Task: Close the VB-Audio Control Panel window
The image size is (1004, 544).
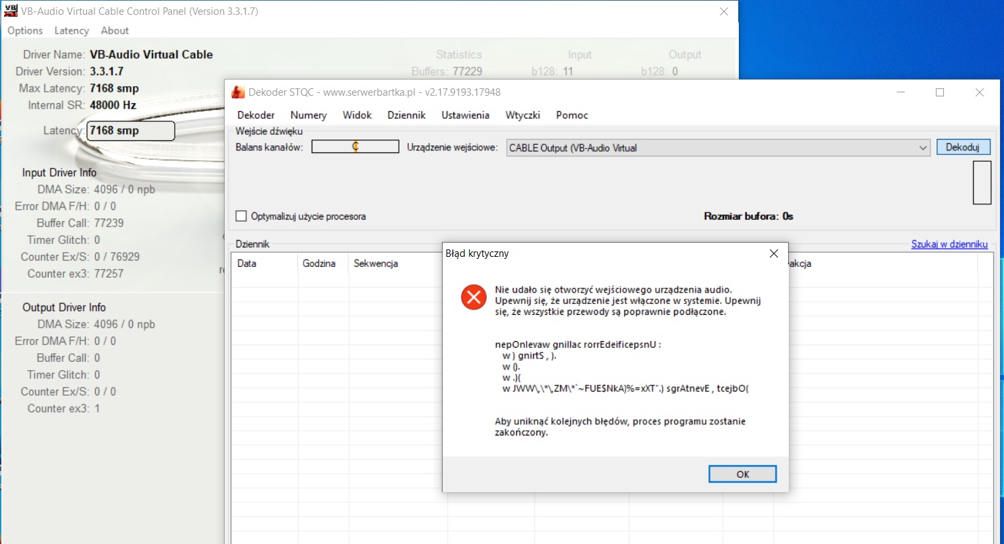Action: coord(723,11)
